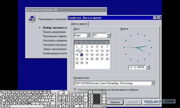
Task: Tap the F12 function key
Action: coord(49,91)
